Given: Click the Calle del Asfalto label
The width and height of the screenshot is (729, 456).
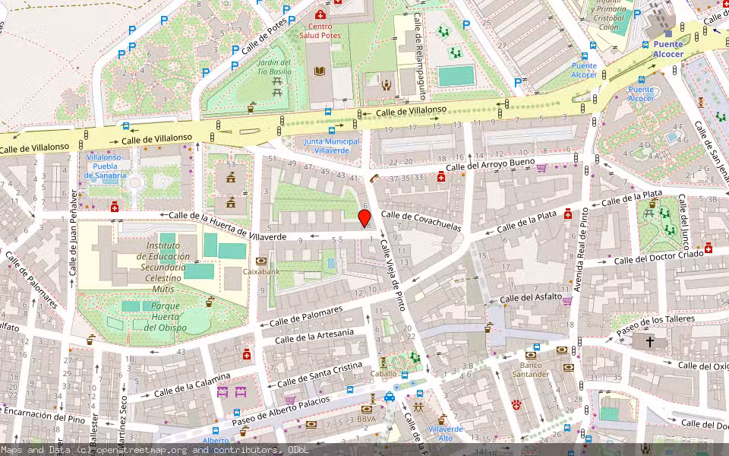Looking at the screenshot, I should coord(531,297).
